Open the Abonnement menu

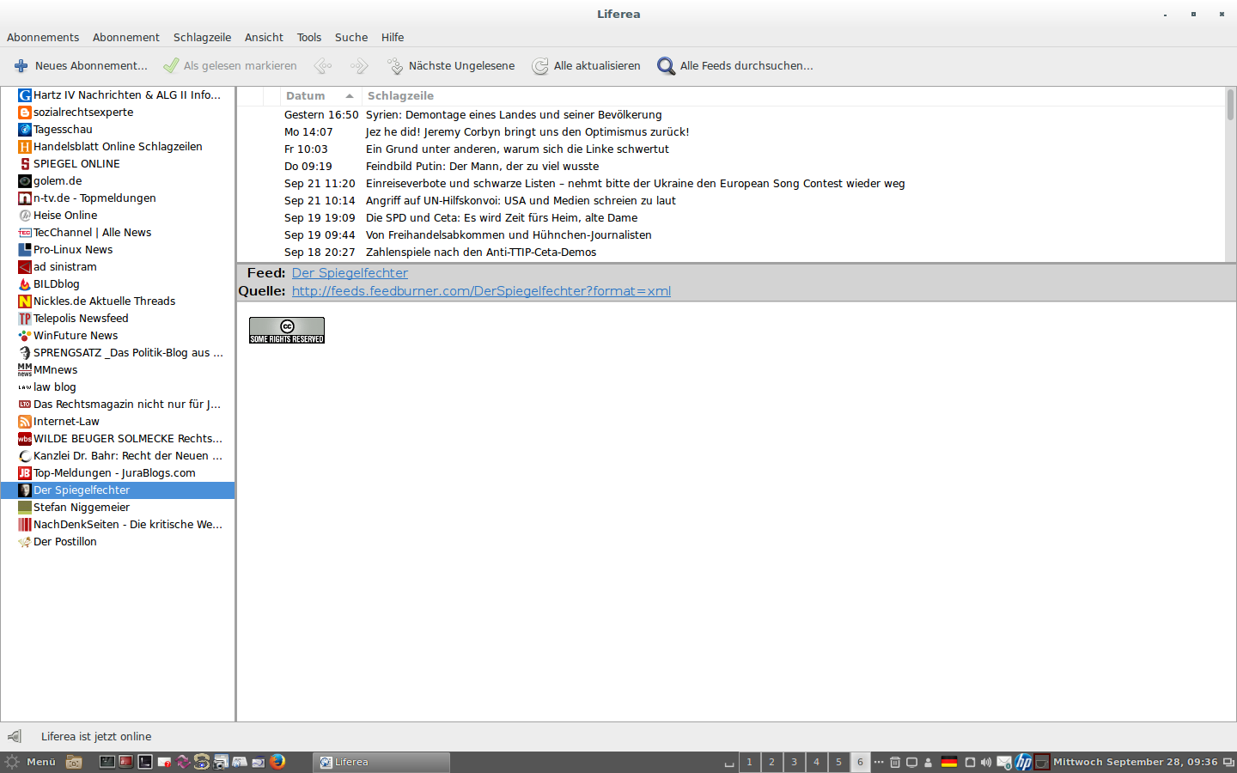[126, 37]
